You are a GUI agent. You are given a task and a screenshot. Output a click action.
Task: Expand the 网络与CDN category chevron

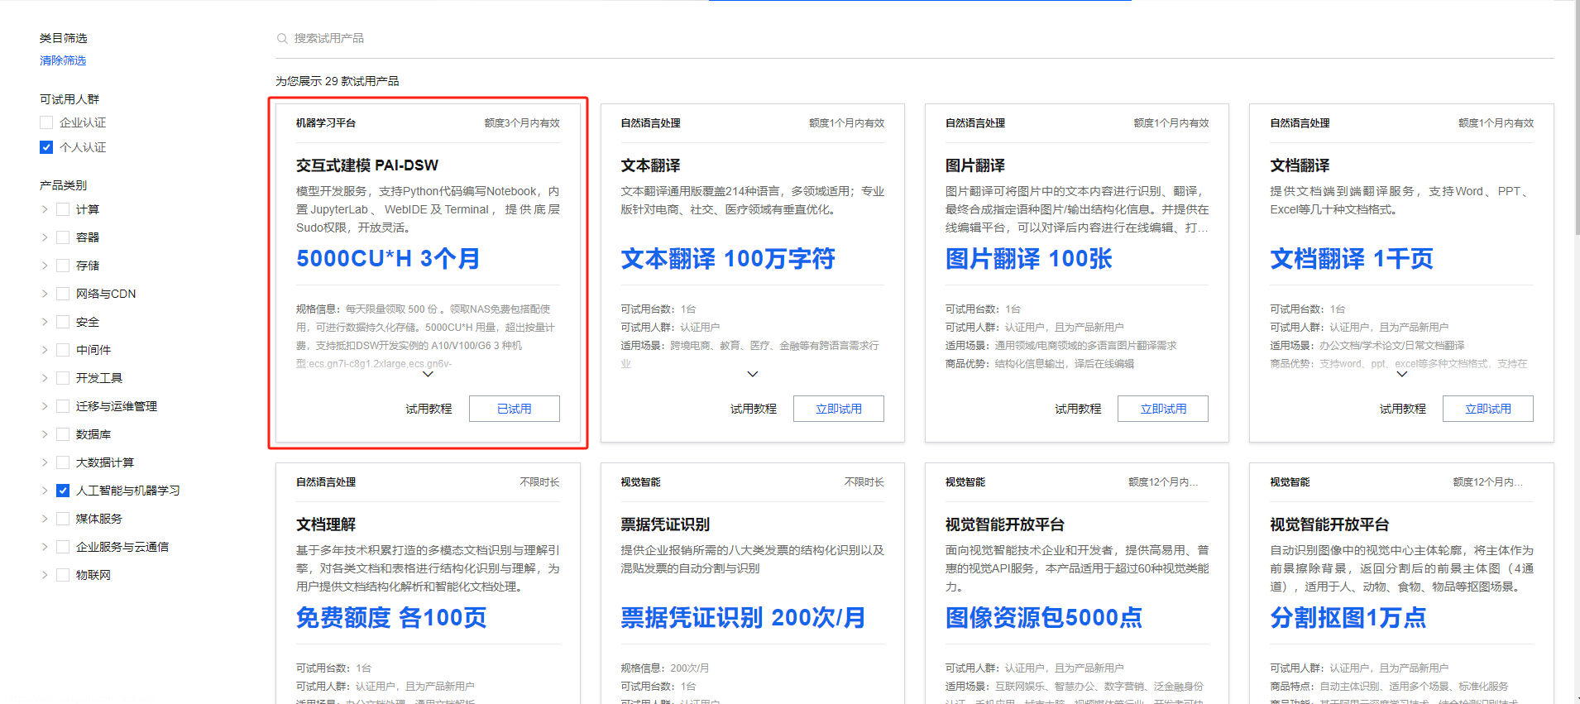[45, 294]
